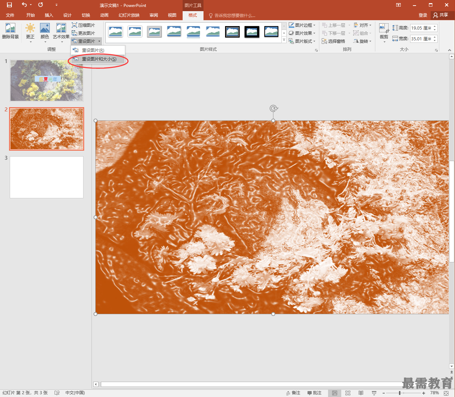Click the Share (共享) button

point(441,15)
